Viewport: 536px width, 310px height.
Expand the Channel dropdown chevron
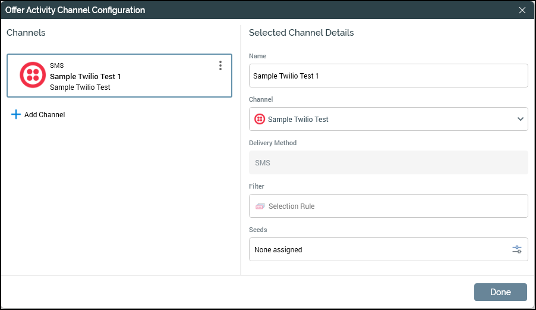point(521,120)
